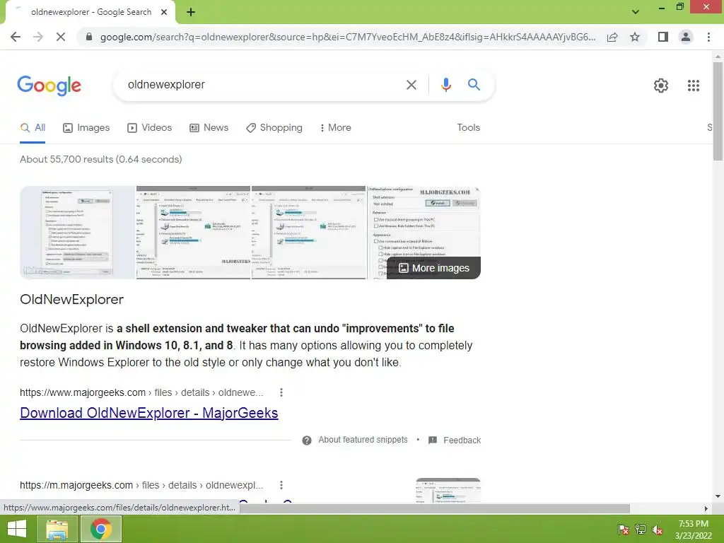
Task: Open the taskbar clock and date
Action: pos(693,530)
